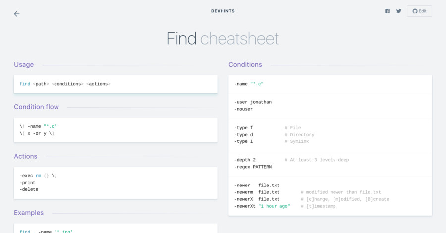Click the -depth 2 condition line
This screenshot has height=233, width=446.
pyautogui.click(x=245, y=160)
